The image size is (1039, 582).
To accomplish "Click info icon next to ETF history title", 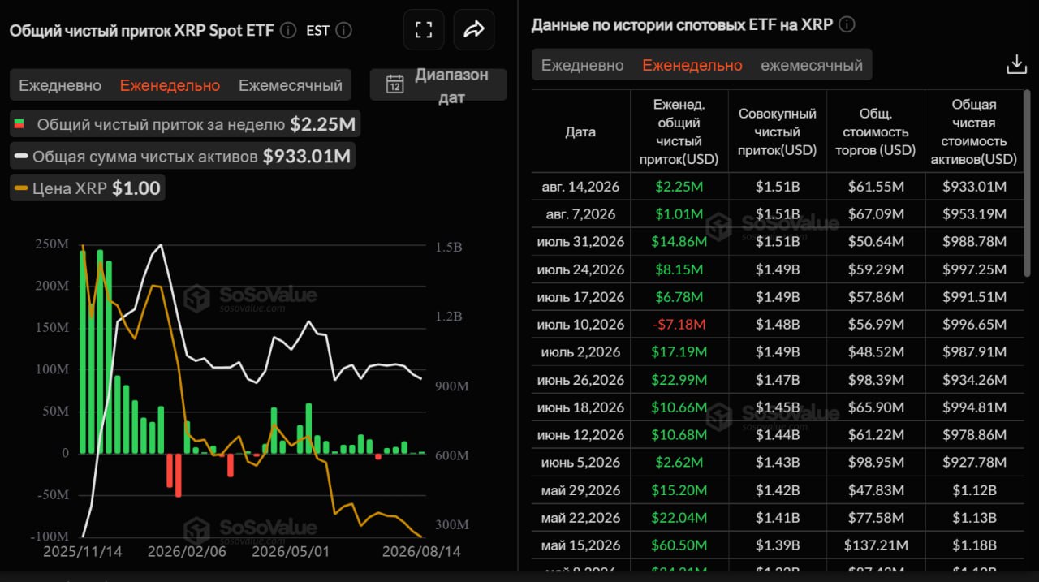I will [x=847, y=24].
